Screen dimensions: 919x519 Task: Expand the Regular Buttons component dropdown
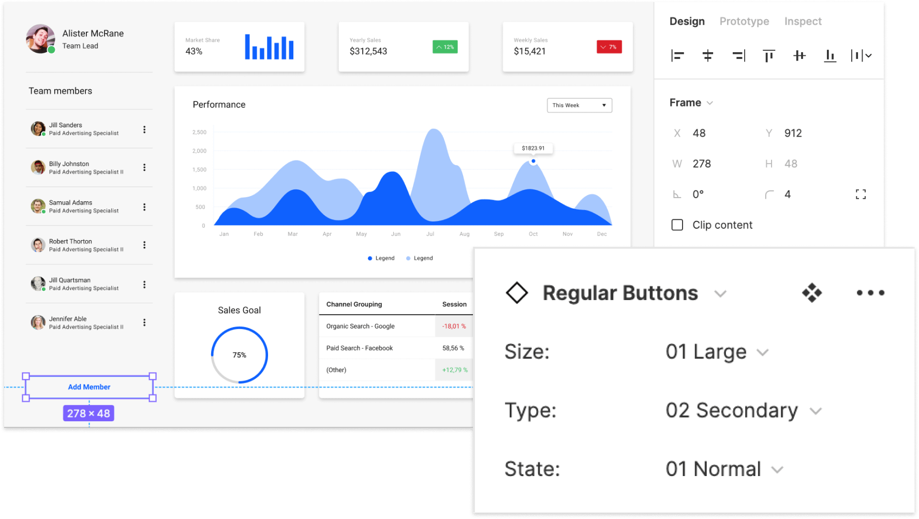coord(720,294)
